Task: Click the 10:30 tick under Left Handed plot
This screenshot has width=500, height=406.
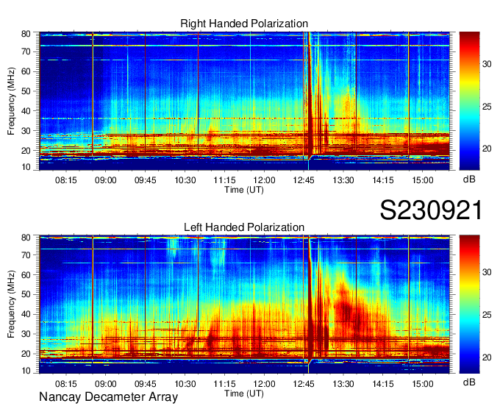Action: (185, 384)
